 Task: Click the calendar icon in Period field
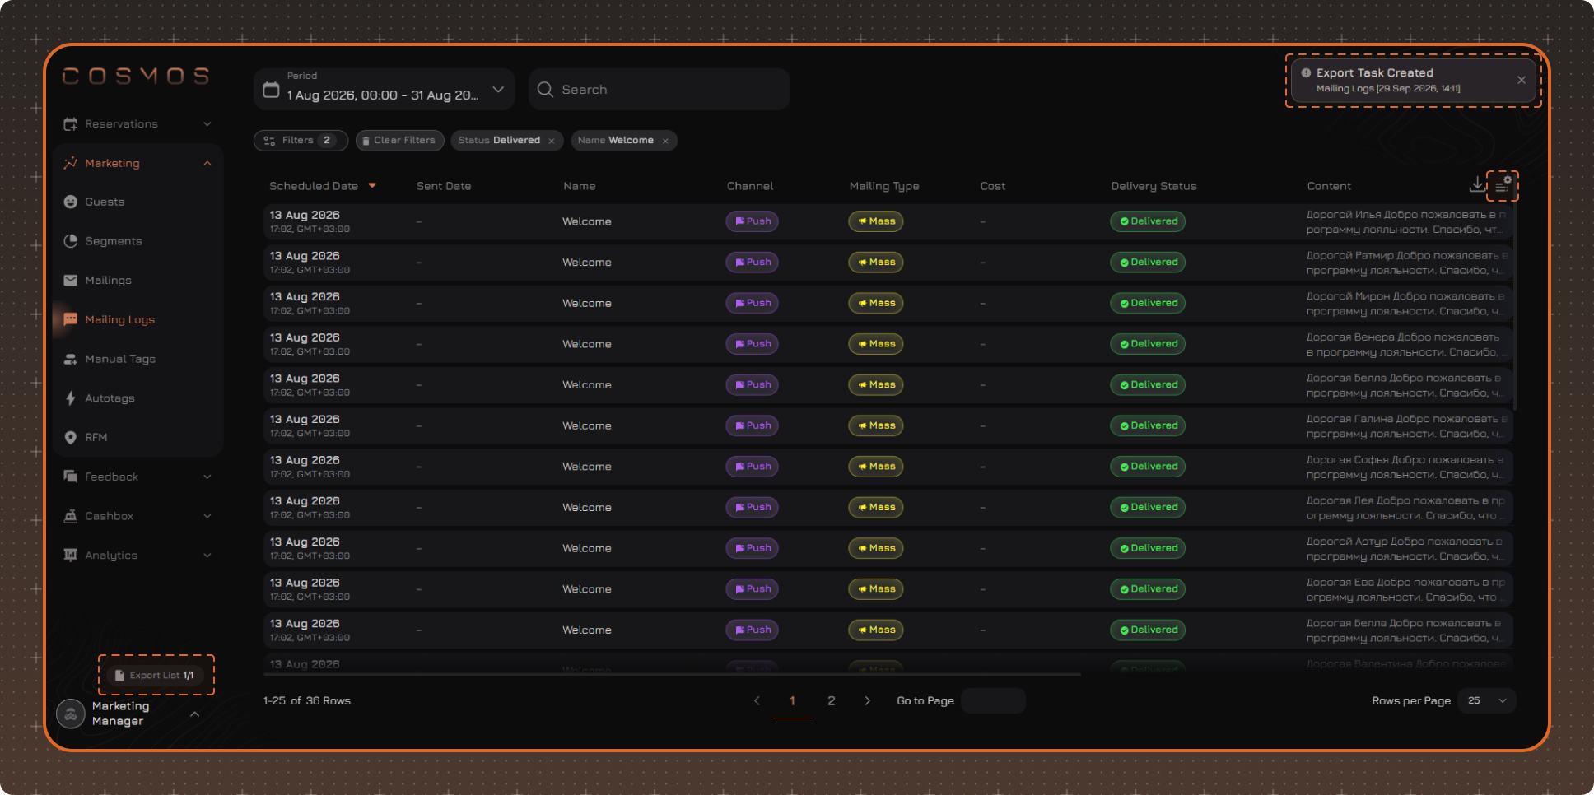[x=271, y=90]
